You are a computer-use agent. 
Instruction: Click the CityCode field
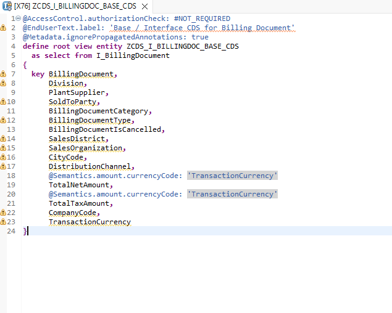pos(66,157)
